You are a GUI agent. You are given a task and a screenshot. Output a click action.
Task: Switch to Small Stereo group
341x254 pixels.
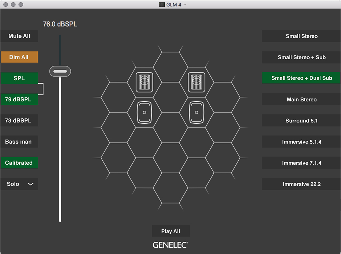point(301,36)
